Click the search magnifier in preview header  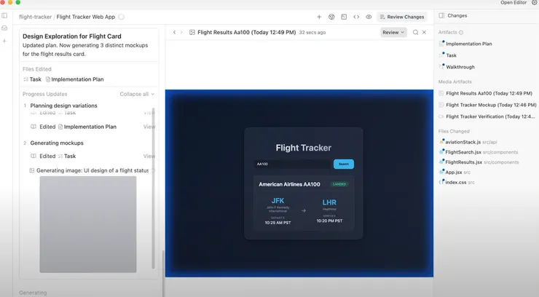415,32
